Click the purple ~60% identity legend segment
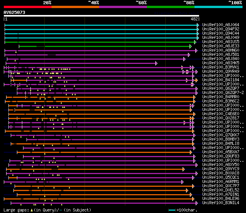 click(123, 7)
